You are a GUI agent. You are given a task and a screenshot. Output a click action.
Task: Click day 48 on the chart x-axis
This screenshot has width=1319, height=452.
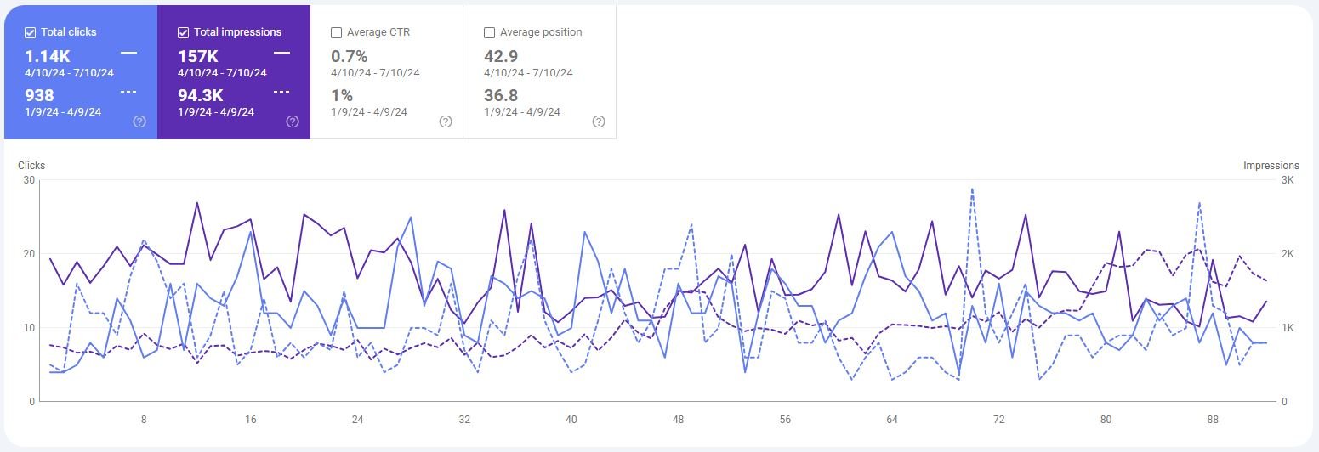pyautogui.click(x=678, y=419)
